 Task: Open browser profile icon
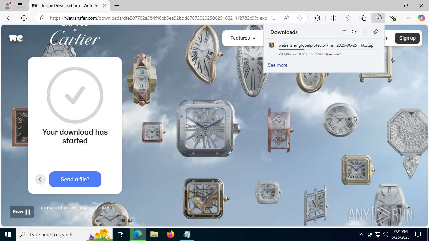7,6
